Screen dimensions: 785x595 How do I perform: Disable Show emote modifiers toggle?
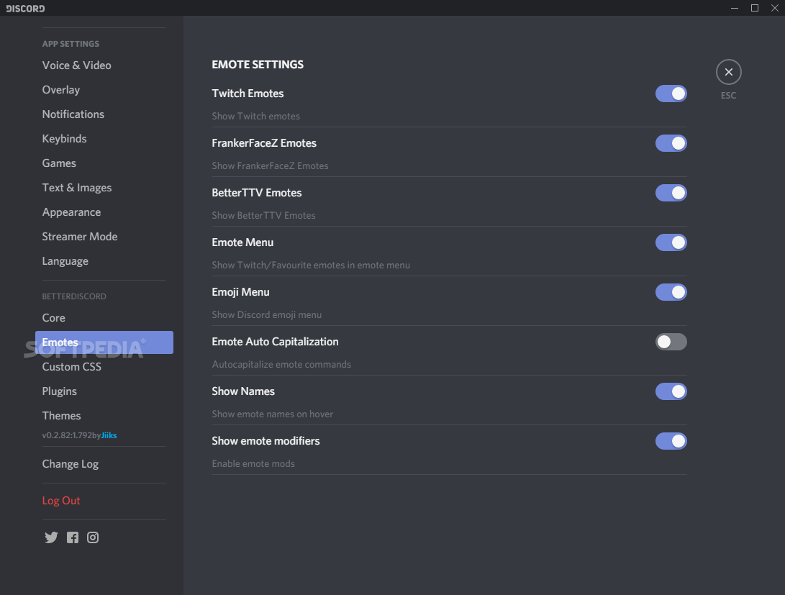pyautogui.click(x=671, y=441)
